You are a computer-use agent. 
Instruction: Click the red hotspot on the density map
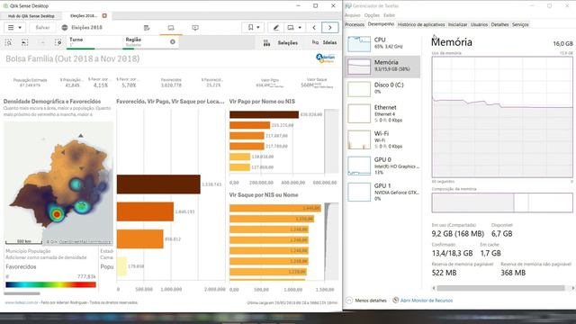click(57, 214)
